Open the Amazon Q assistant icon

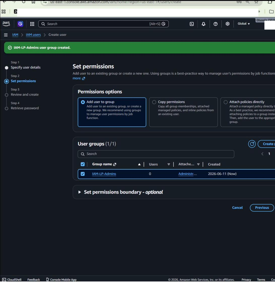coord(20,24)
